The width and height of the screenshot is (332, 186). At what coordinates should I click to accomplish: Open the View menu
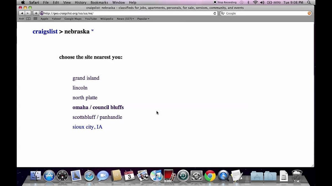click(67, 2)
